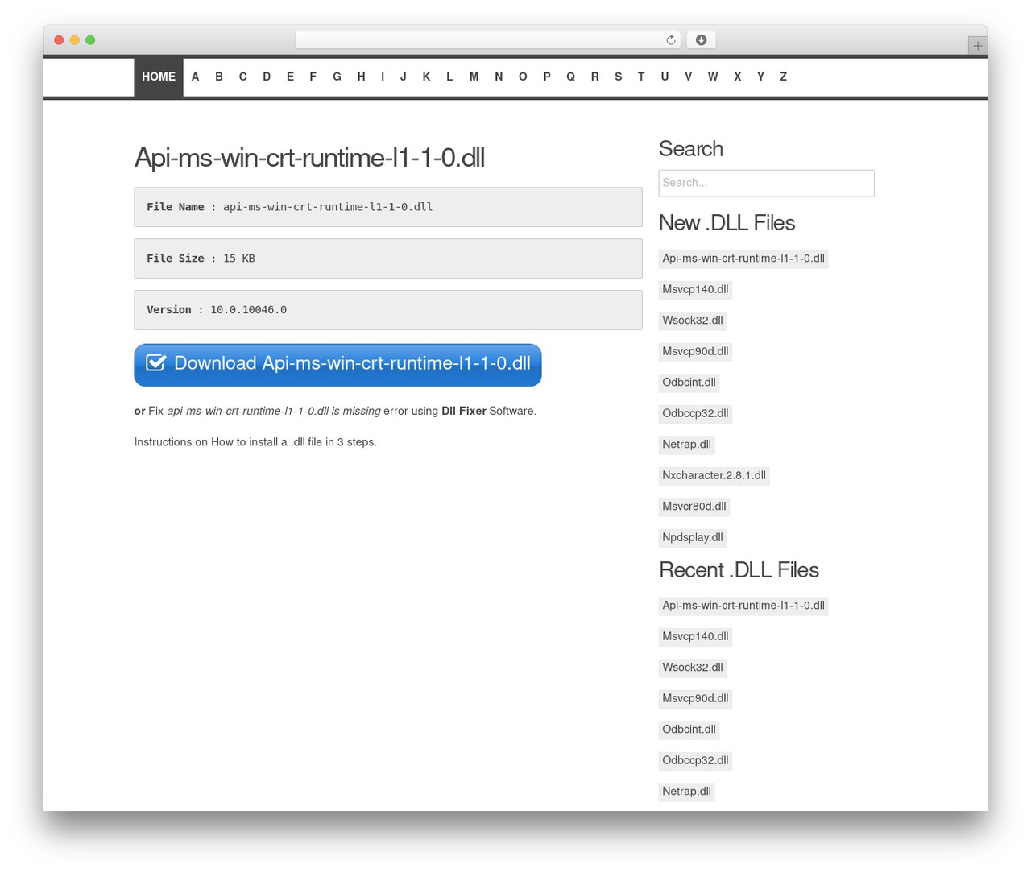1031x873 pixels.
Task: Click the browser address bar
Action: 487,40
